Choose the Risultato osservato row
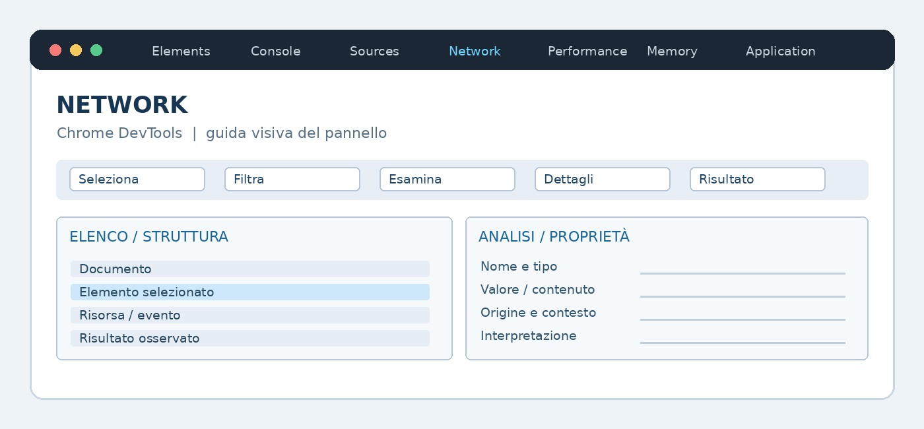924x429 pixels. pos(250,339)
